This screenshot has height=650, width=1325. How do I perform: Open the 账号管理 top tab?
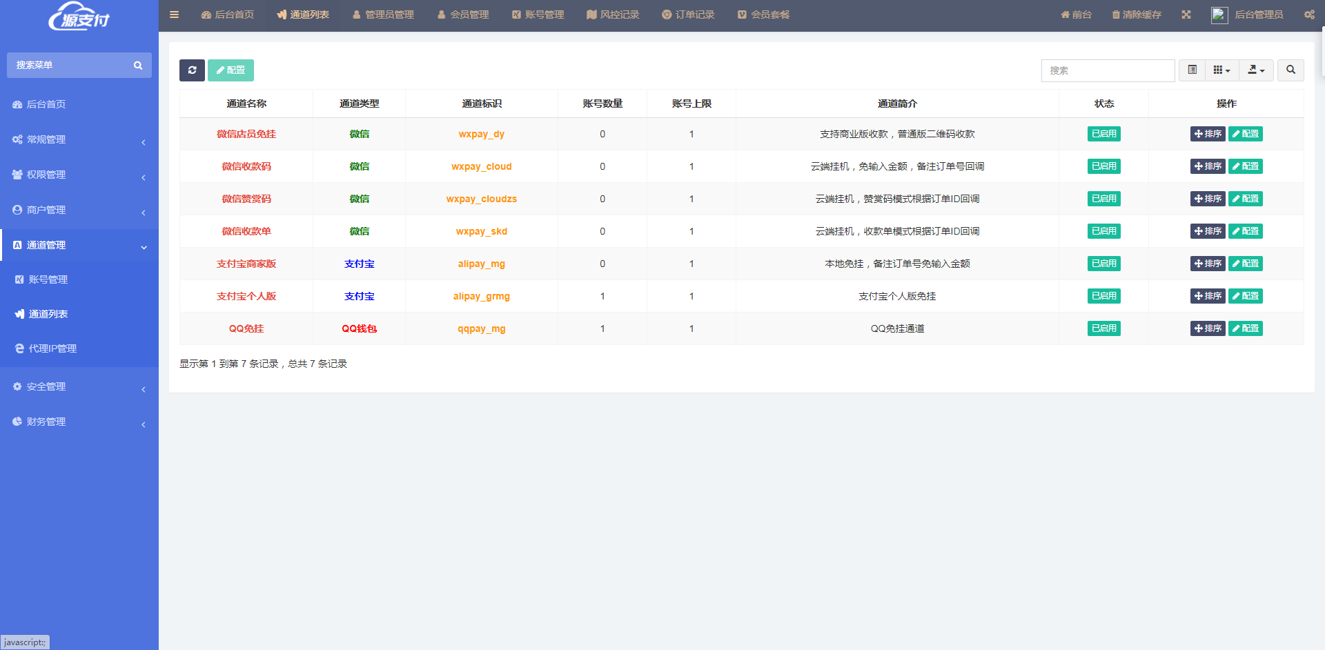point(538,14)
